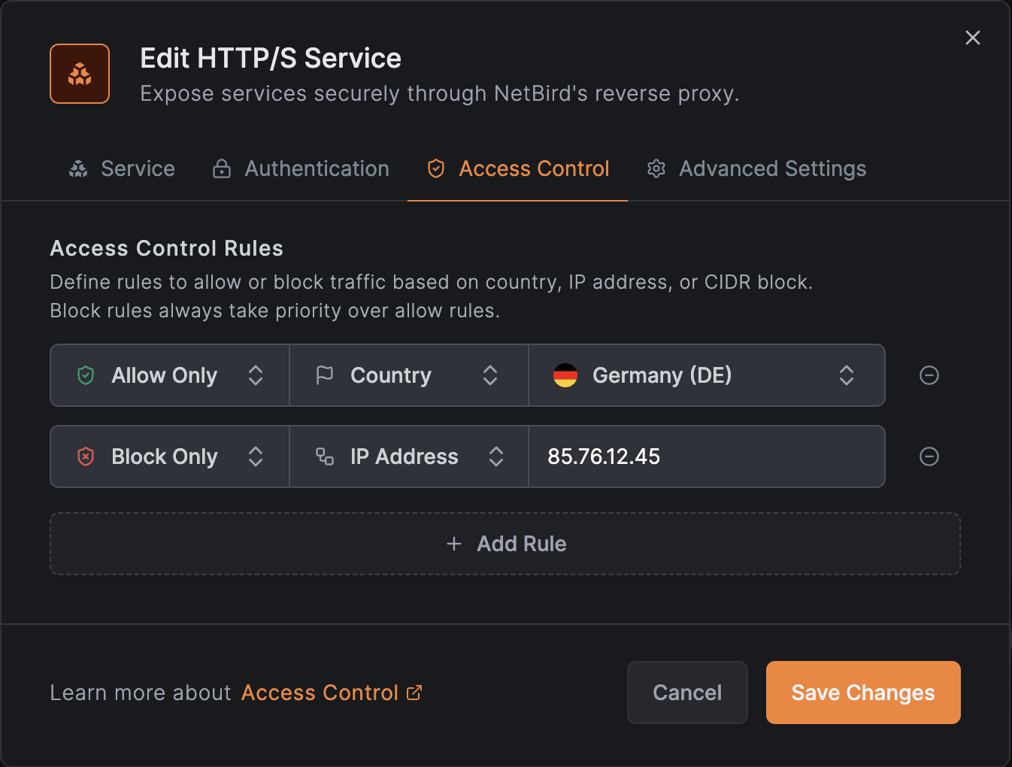Screen dimensions: 1012x767
Task: Open the Allow Only action dropdown
Action: point(170,375)
